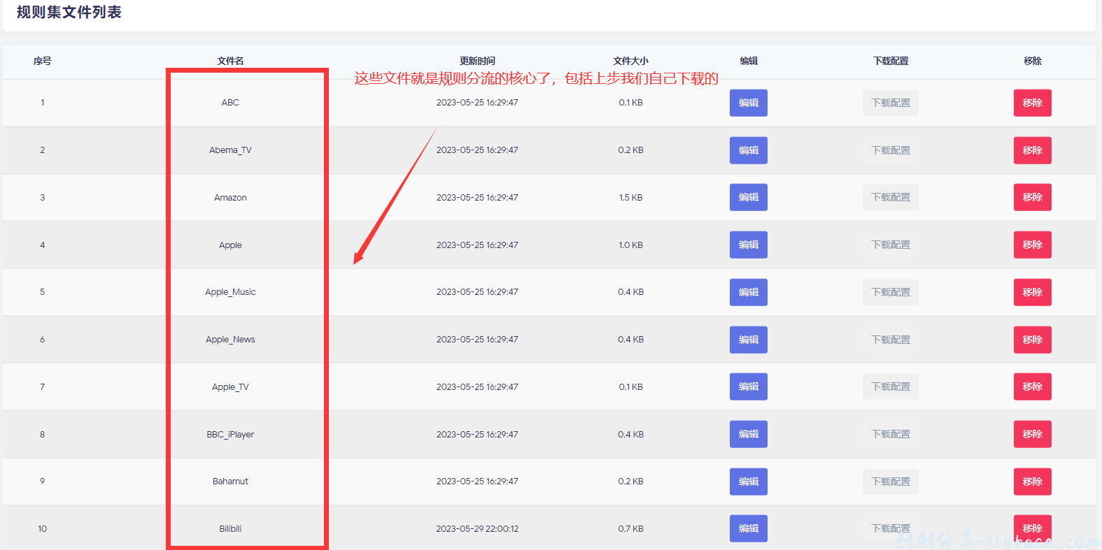Select the 文件大小 column header
Screen dimensions: 1102x550
[x=630, y=61]
